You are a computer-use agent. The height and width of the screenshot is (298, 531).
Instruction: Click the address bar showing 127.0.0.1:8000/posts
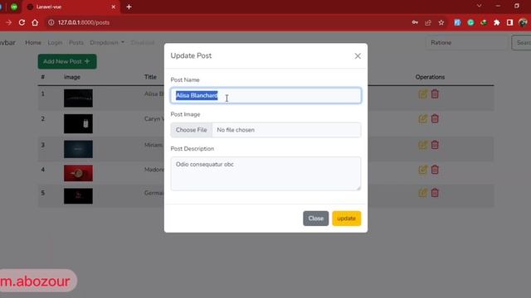pos(84,22)
